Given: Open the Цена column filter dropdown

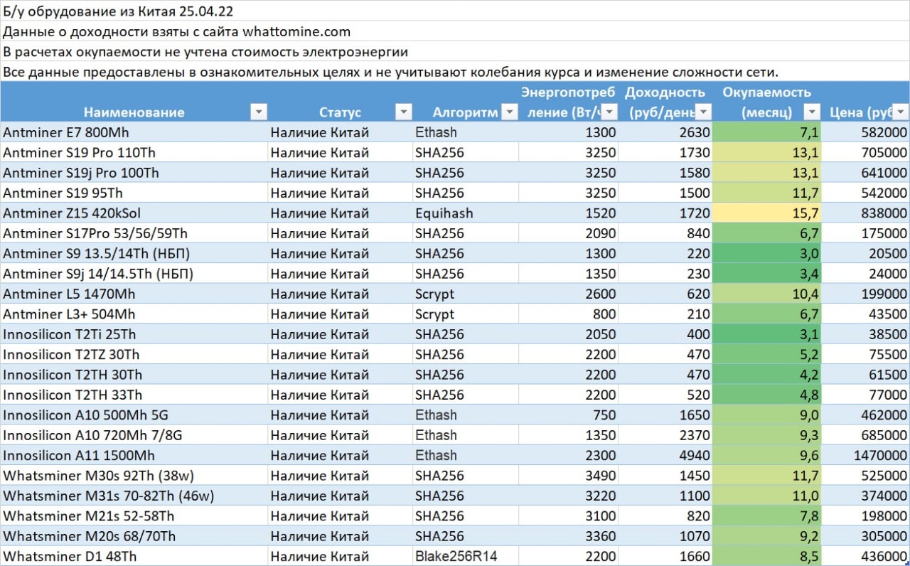Looking at the screenshot, I should click(901, 112).
